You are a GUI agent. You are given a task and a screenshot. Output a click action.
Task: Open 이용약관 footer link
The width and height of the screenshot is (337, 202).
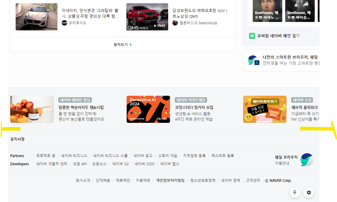143,180
